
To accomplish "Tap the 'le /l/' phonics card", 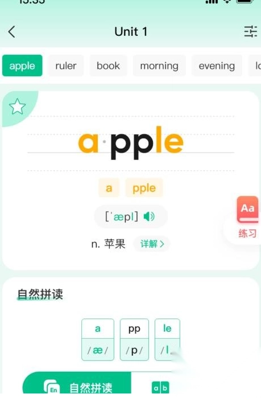I will 167,339.
